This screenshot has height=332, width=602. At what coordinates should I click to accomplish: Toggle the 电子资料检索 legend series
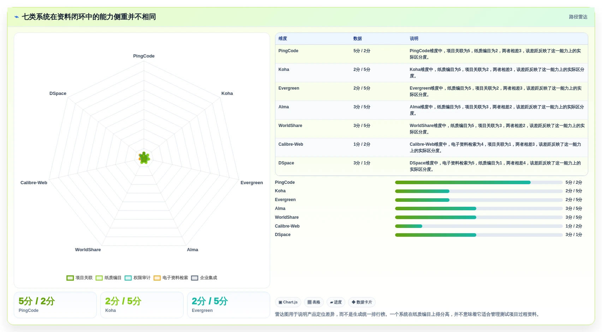click(x=171, y=278)
